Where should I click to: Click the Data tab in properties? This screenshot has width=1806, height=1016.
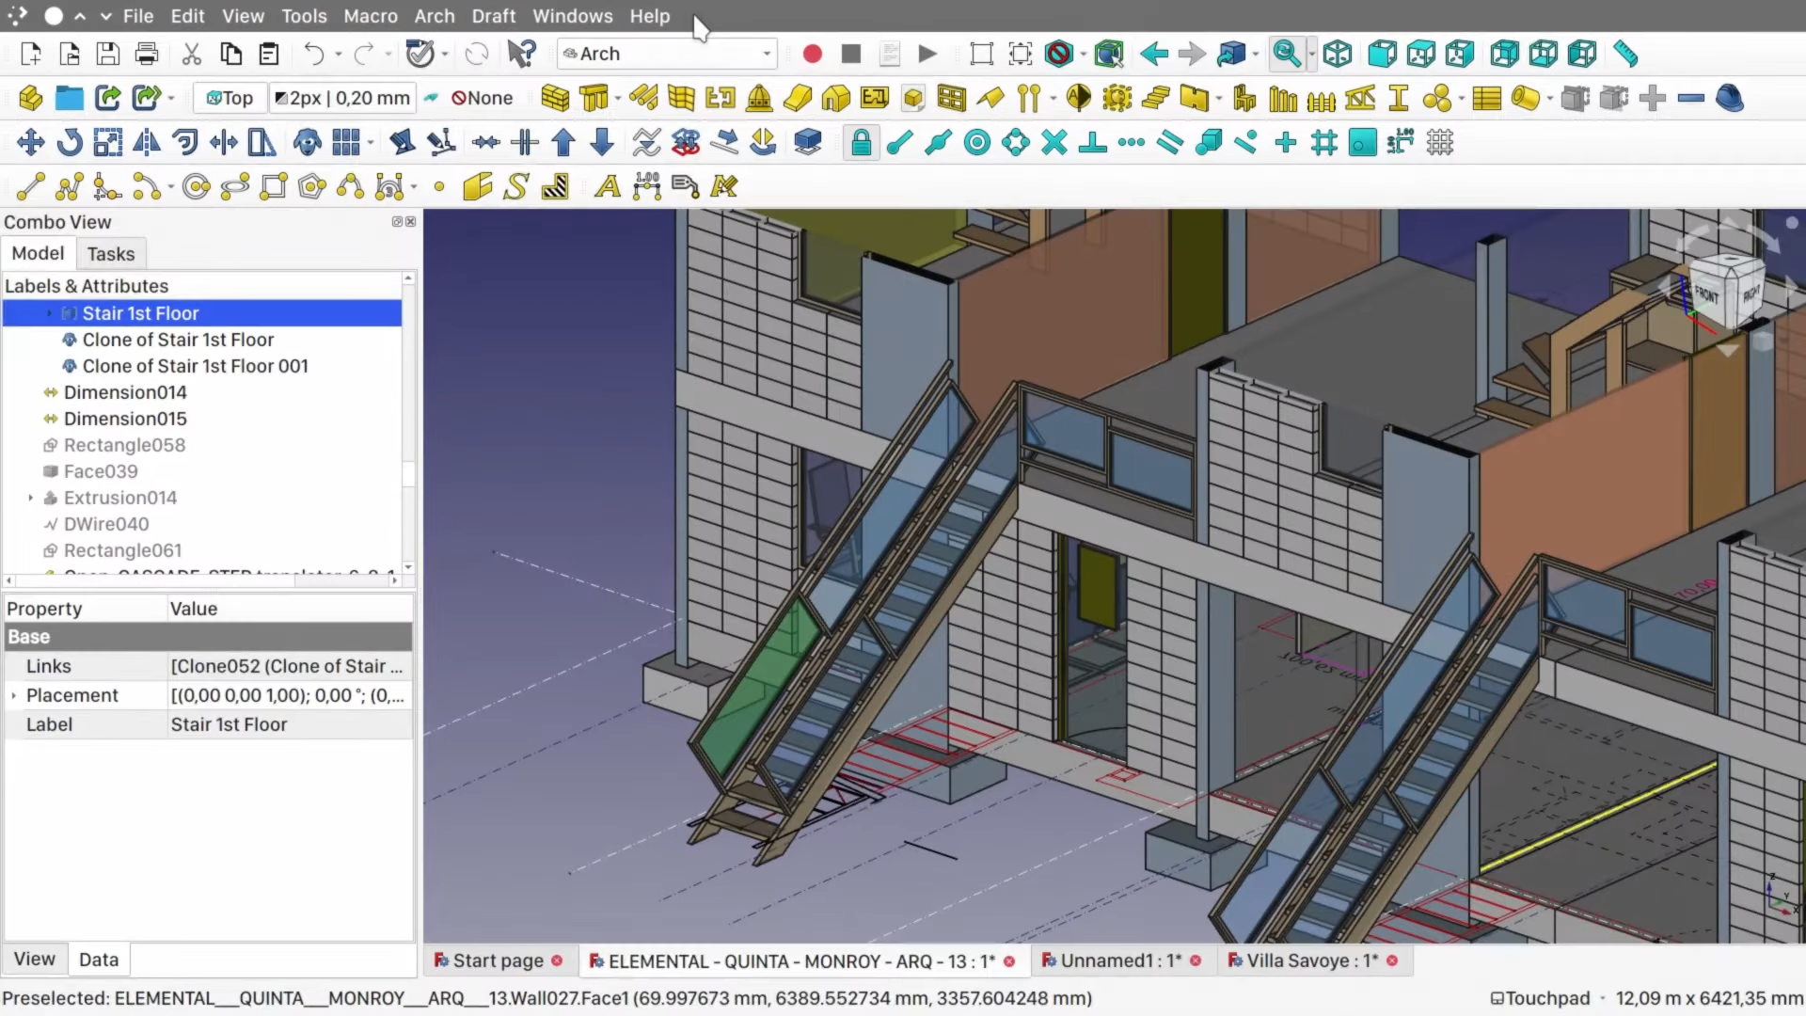(98, 959)
